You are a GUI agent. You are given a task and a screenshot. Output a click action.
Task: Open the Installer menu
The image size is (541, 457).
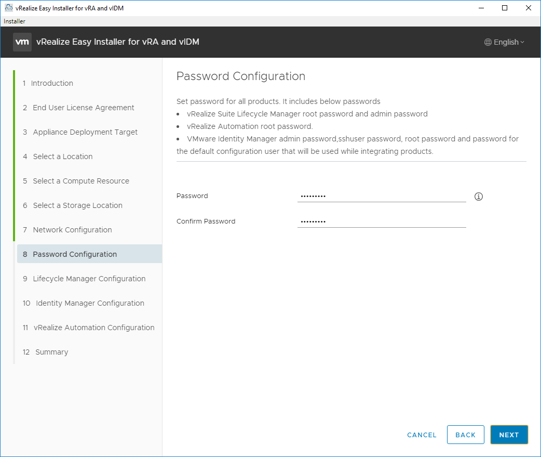pos(14,21)
